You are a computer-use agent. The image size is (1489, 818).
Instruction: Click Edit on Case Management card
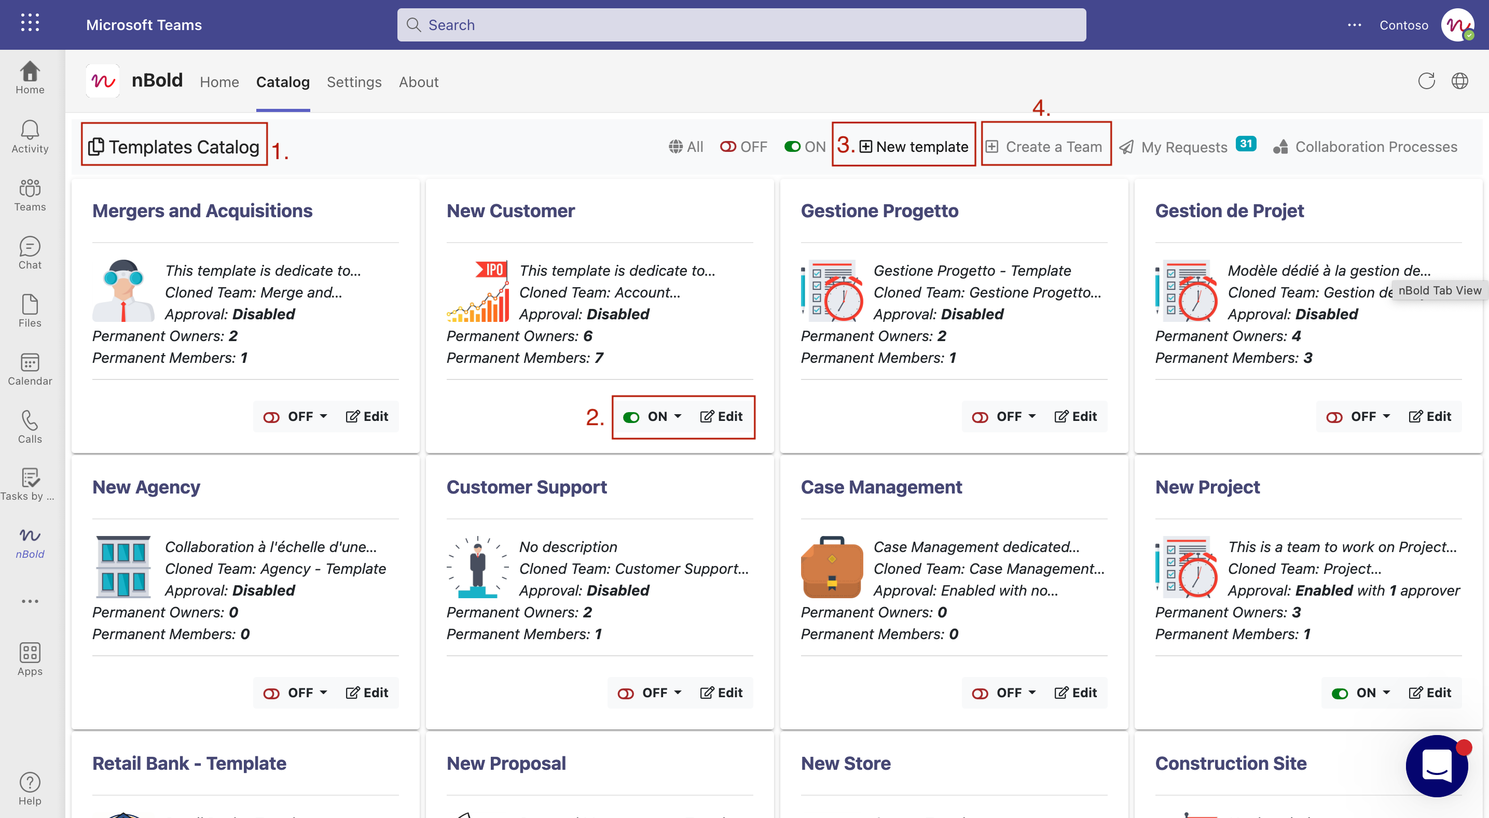click(1076, 693)
